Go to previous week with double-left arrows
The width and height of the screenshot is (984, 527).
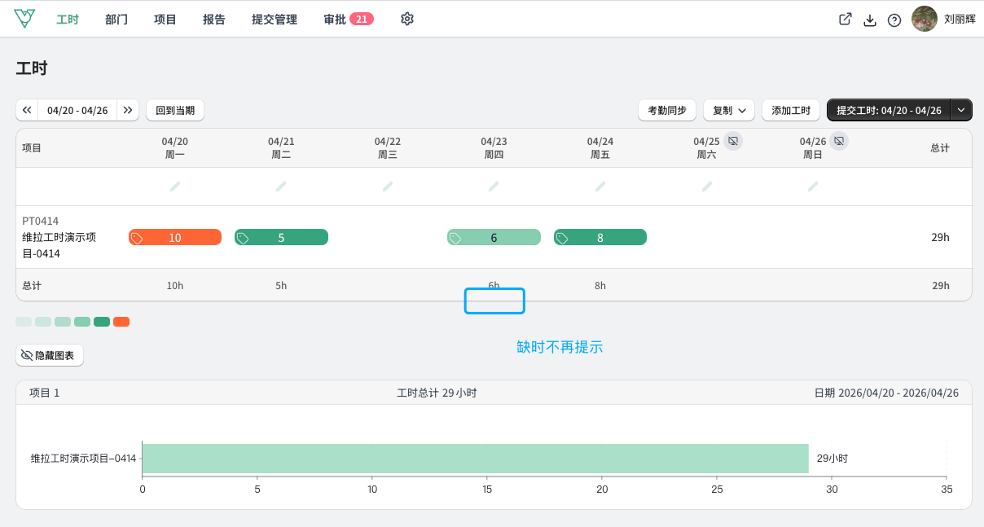click(x=27, y=110)
